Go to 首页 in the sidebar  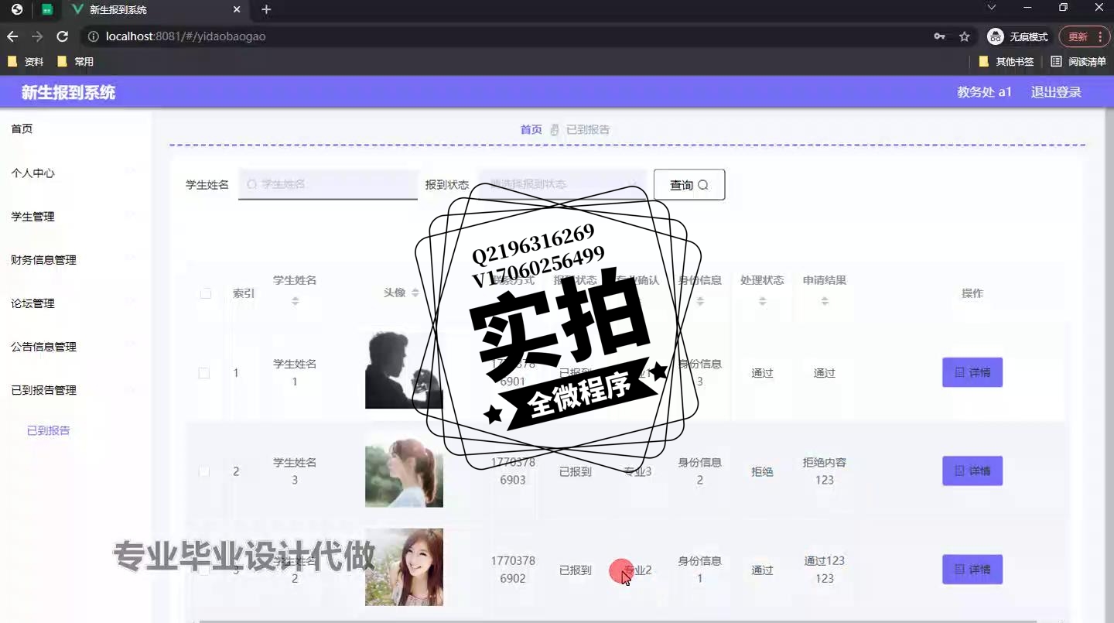click(22, 128)
